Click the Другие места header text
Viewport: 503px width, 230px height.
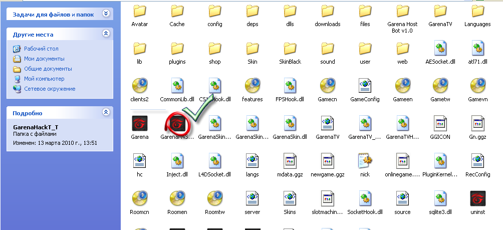(x=33, y=35)
